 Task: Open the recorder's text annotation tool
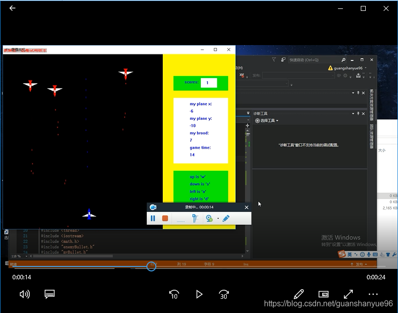pos(195,218)
